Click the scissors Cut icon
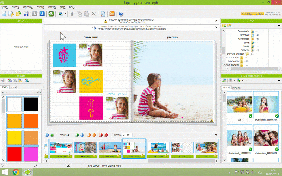282x176 pixels. 72,14
